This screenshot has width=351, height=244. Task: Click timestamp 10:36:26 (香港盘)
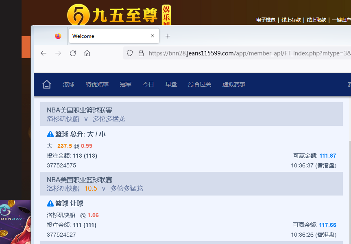coord(314,235)
